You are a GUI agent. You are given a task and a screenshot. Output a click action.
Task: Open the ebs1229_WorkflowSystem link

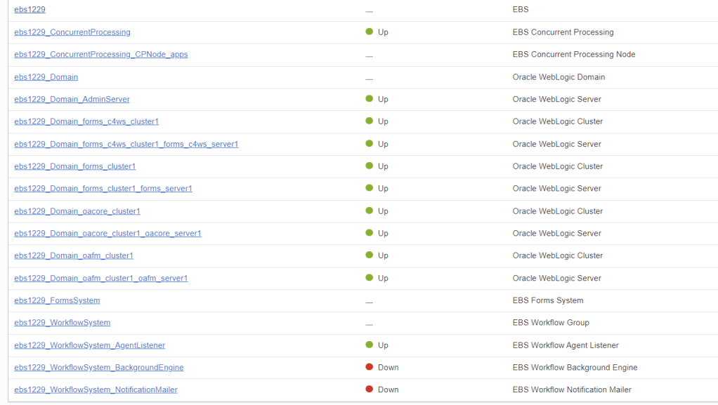coord(62,323)
